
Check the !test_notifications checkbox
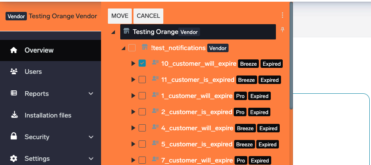(132, 48)
